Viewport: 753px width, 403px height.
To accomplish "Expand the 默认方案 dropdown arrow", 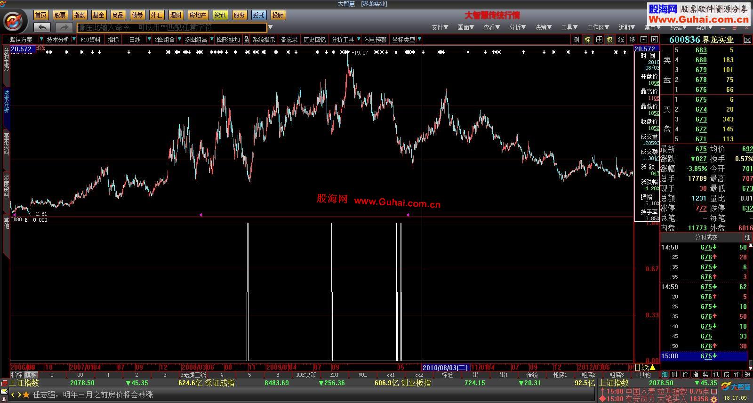I will point(41,40).
